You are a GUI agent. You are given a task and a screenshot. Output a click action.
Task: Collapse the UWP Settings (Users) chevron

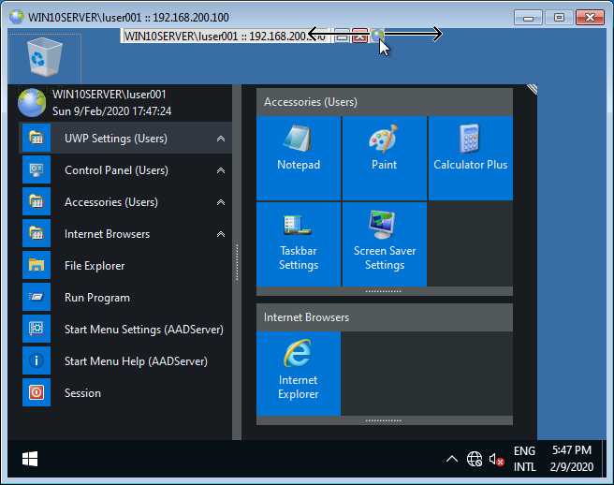click(x=221, y=139)
